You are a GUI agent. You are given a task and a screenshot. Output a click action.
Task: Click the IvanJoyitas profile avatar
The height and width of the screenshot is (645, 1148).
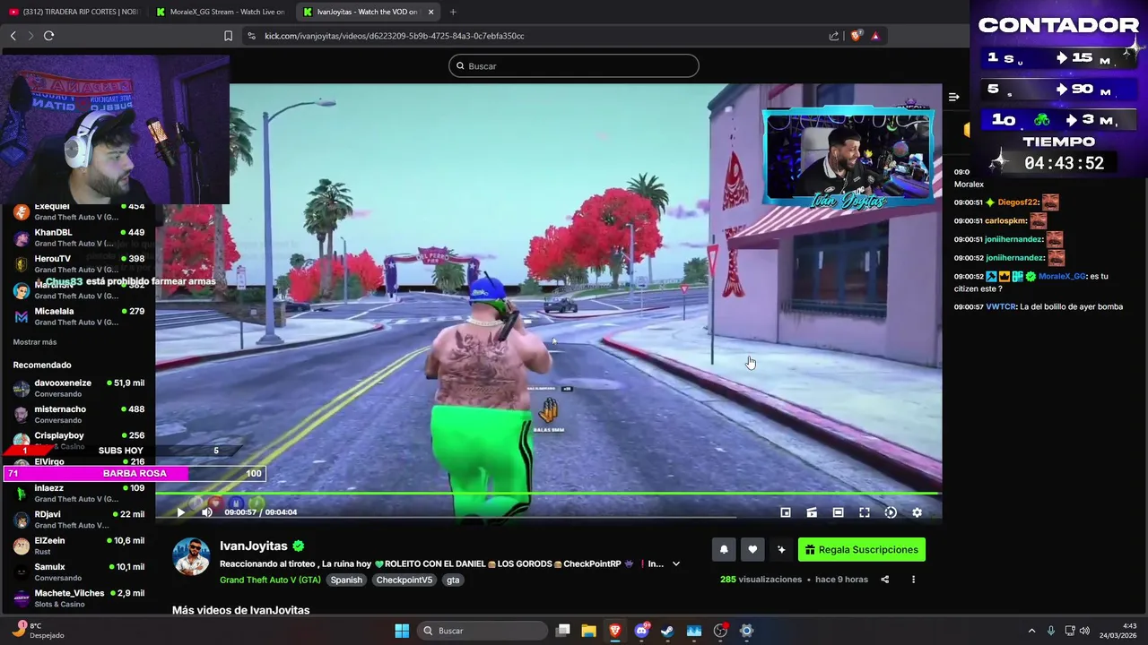click(191, 557)
